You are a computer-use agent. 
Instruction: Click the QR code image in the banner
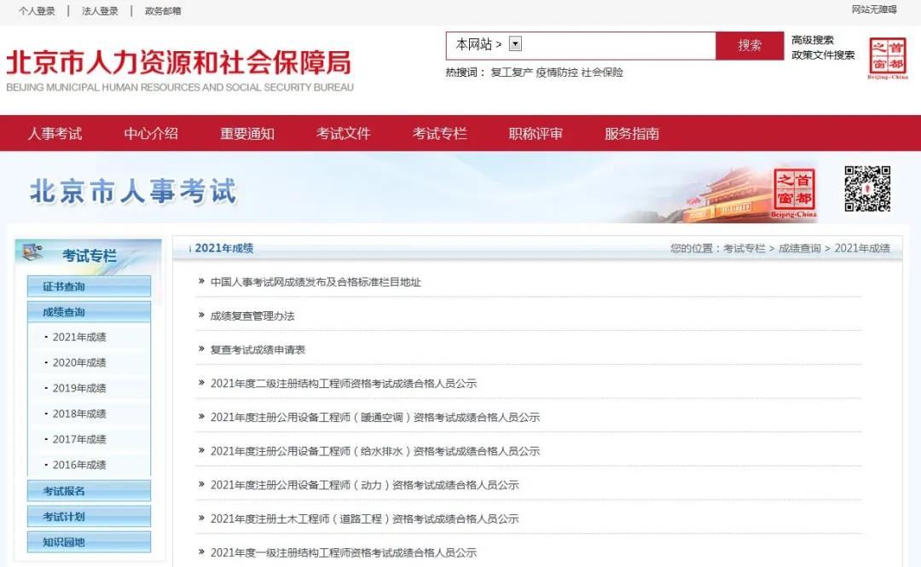coord(867,188)
